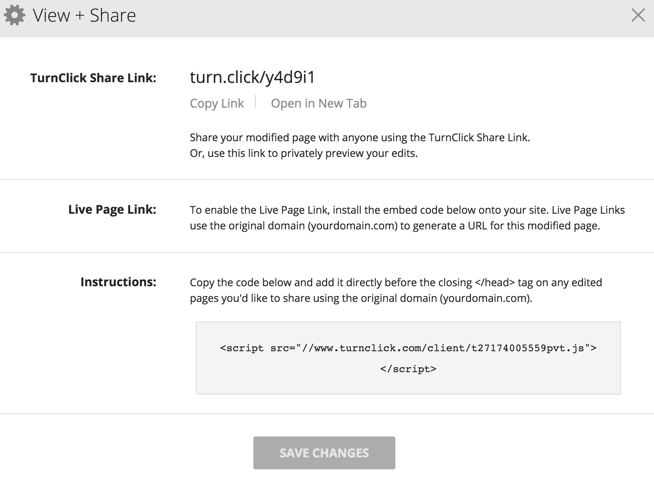The height and width of the screenshot is (482, 654).
Task: Click the closing </script> tag text
Action: [408, 369]
